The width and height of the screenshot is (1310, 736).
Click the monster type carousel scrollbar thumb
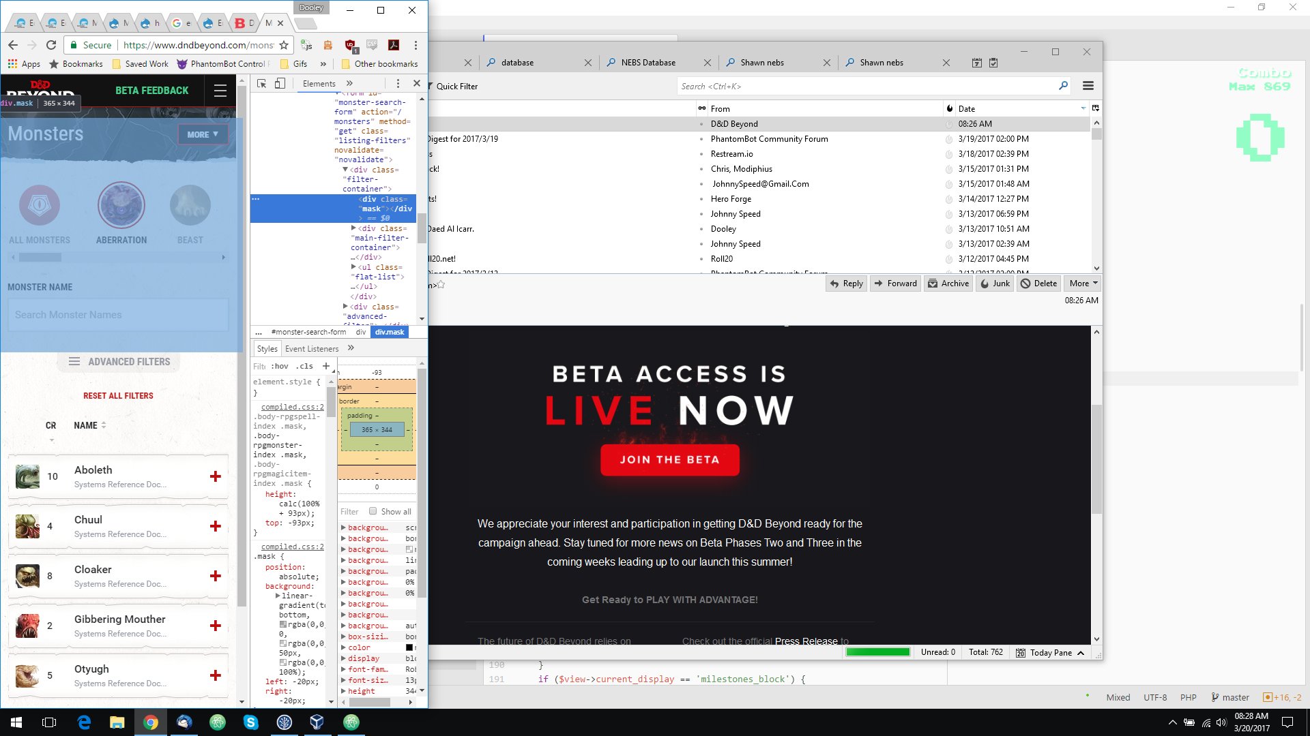(x=40, y=258)
